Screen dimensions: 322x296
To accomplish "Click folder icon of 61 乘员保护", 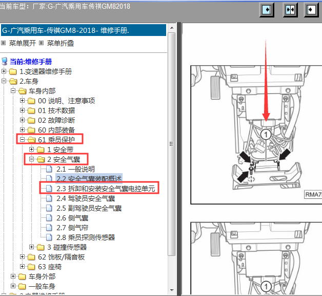I will 32,140.
